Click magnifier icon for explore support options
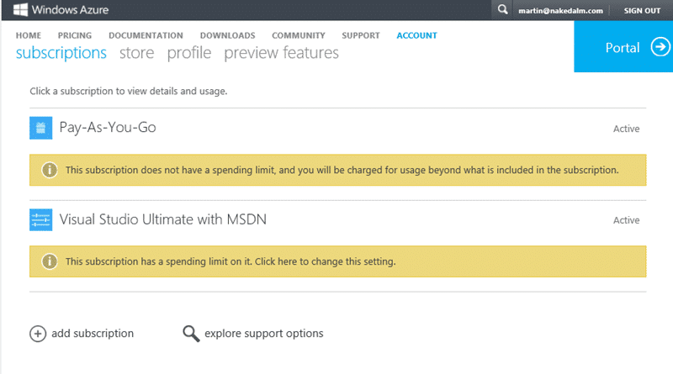Image resolution: width=673 pixels, height=374 pixels. pyautogui.click(x=191, y=334)
